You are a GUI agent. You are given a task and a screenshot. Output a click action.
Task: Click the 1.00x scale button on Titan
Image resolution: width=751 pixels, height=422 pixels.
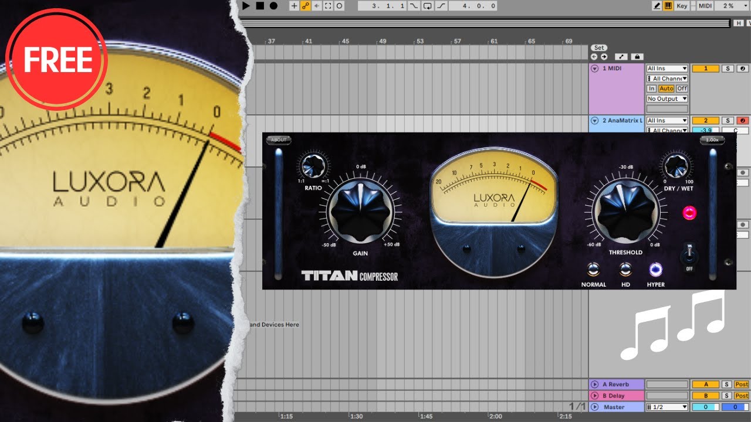[x=712, y=140]
